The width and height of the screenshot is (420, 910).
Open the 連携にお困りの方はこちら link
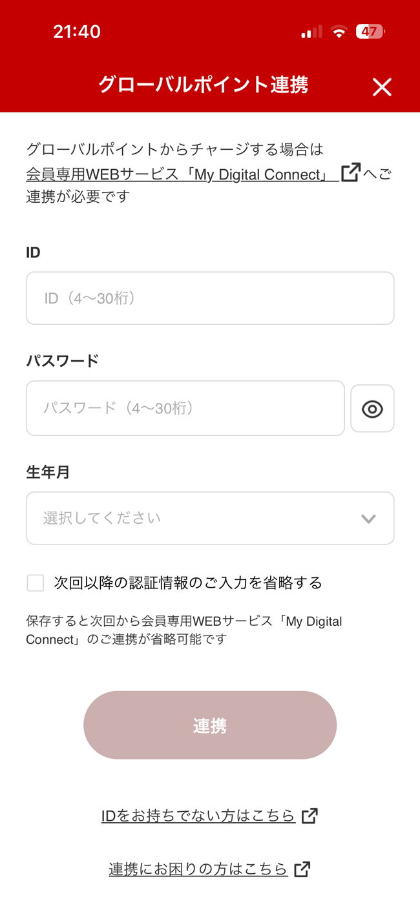[198, 869]
